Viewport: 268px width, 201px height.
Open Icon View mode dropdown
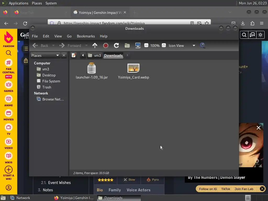[x=182, y=46]
